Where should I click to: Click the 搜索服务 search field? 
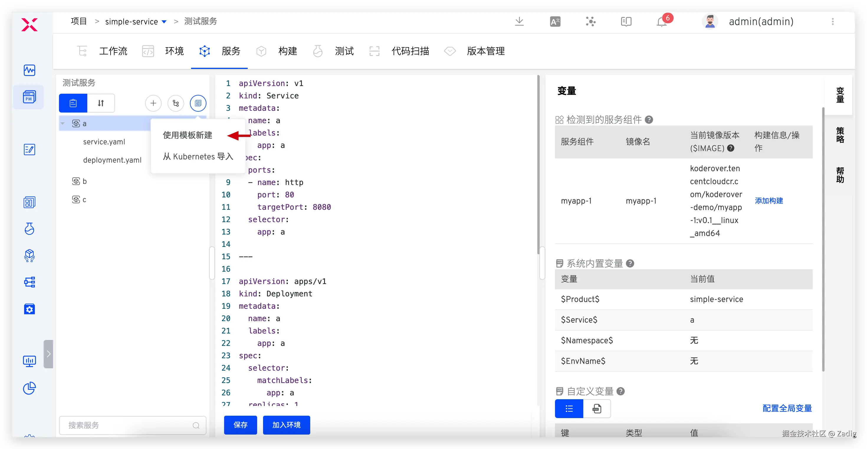coord(128,425)
